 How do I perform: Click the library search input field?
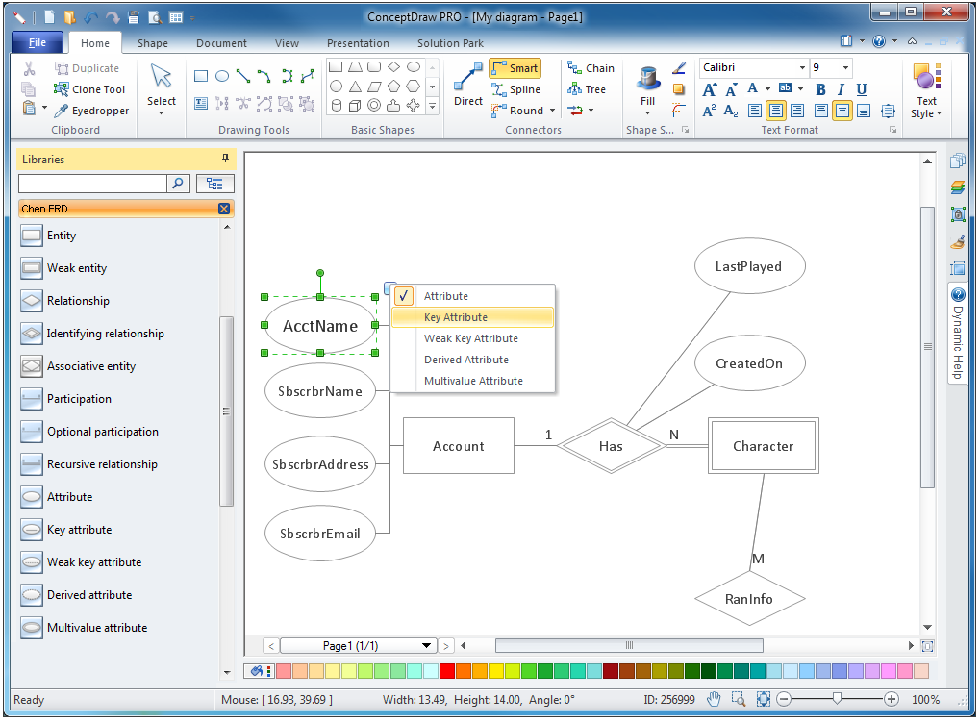[x=92, y=183]
